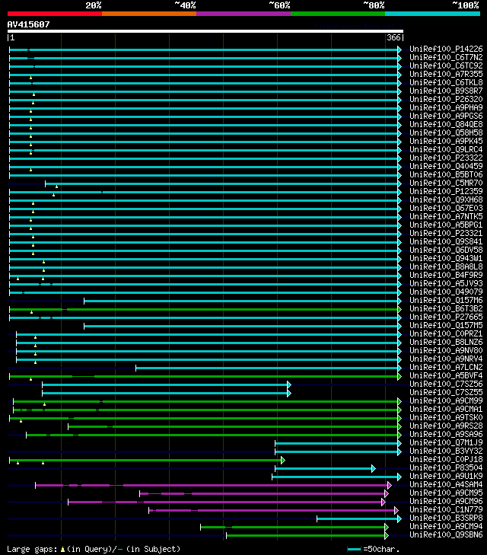Viewport: 487px width, 555px height.
Task: Click the UniRef100_A7R355 label
Action: click(x=446, y=74)
